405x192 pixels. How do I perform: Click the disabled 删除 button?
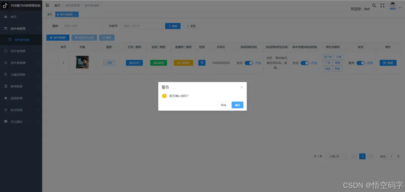[107, 38]
